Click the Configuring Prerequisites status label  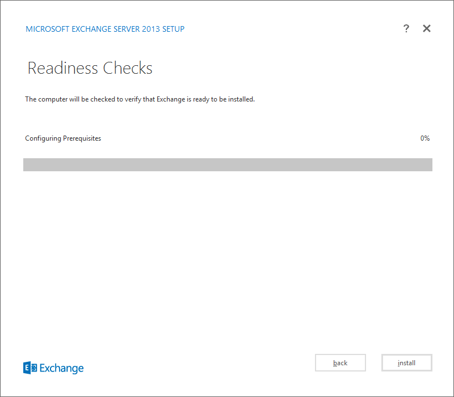(x=63, y=138)
